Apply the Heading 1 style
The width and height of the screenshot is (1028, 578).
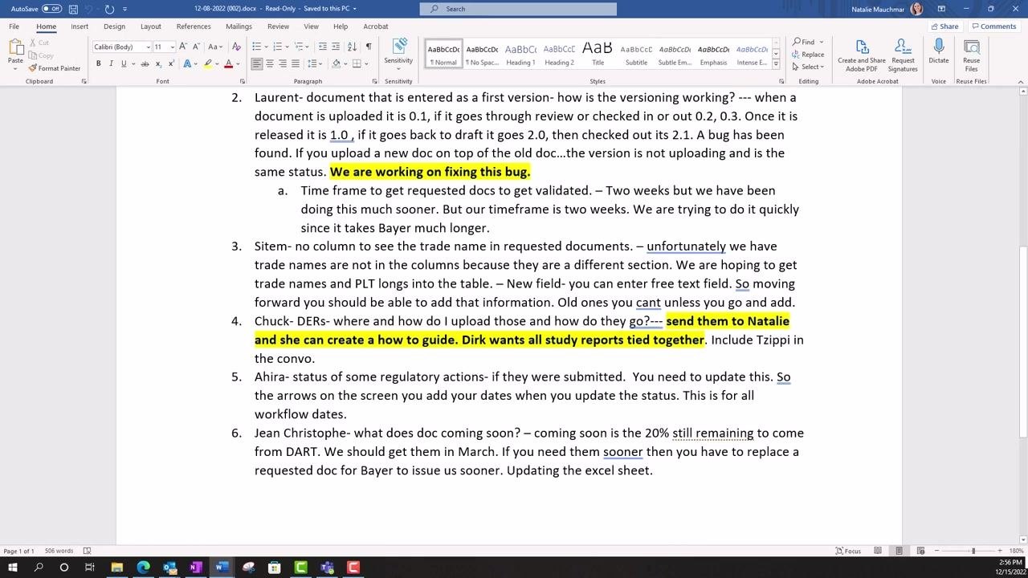[520, 54]
